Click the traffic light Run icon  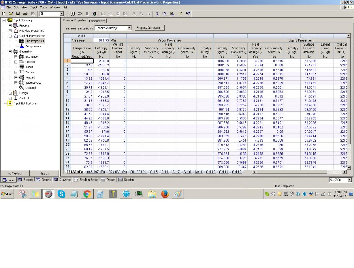point(94,14)
